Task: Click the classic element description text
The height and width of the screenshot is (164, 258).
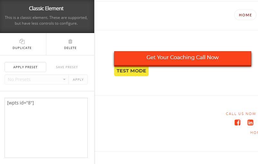Action: (x=46, y=20)
